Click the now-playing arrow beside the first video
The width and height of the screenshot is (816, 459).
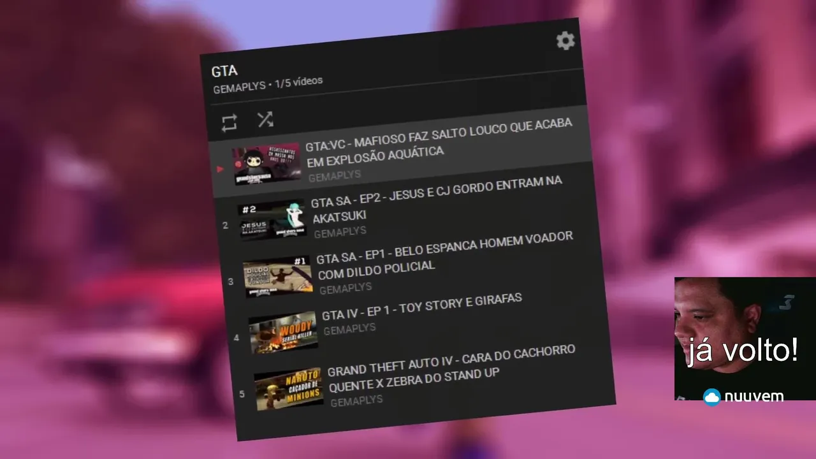[221, 170]
